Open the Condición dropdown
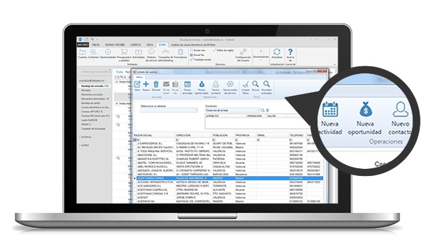The image size is (423, 252). click(x=232, y=110)
